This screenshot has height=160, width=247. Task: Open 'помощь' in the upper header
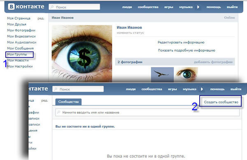coord(214,7)
